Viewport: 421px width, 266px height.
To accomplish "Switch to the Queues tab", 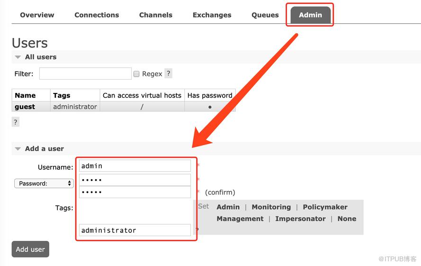I will [x=265, y=15].
